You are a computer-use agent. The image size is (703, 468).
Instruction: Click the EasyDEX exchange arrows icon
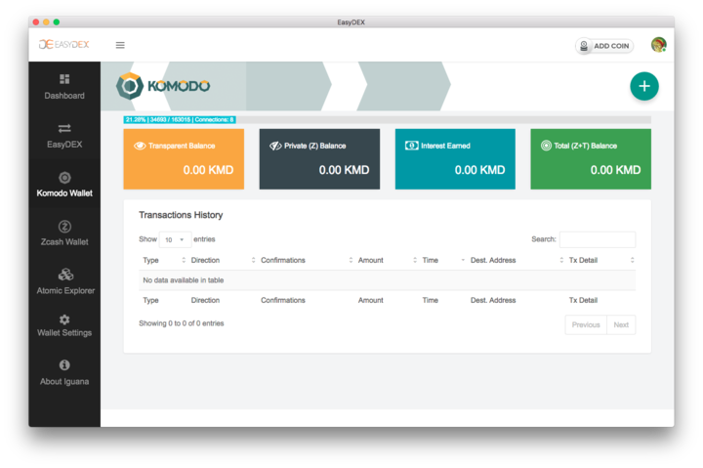(x=64, y=128)
